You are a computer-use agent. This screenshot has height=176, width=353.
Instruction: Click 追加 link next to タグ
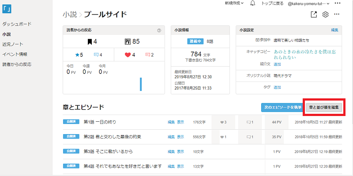click(x=277, y=87)
